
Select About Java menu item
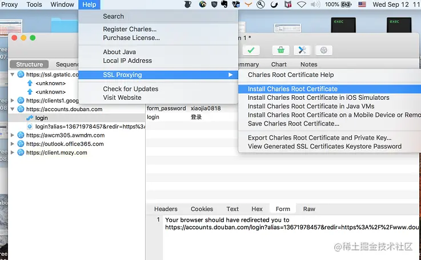tap(158, 52)
